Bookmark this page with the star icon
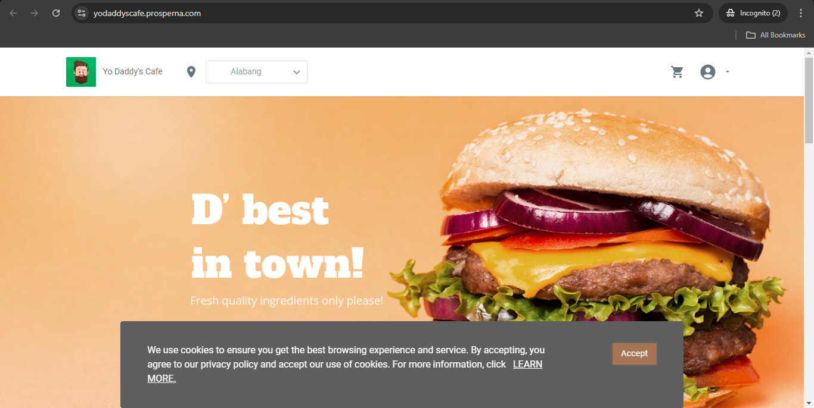The width and height of the screenshot is (814, 408). click(699, 13)
